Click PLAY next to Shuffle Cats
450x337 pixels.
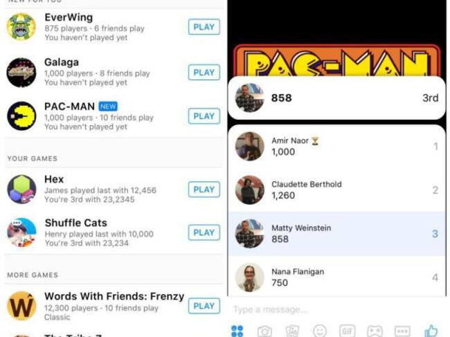(x=204, y=233)
